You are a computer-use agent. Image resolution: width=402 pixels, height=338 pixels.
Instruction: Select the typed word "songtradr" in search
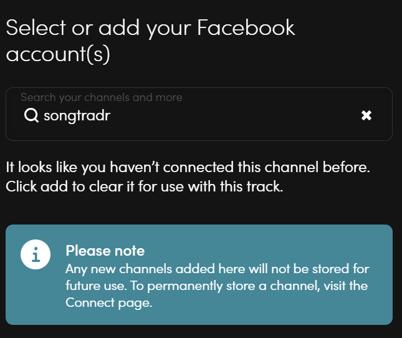click(77, 115)
